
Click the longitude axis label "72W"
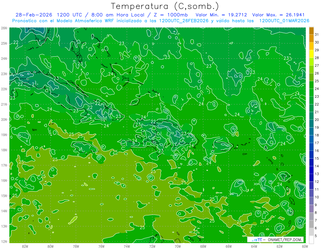(x=152, y=246)
